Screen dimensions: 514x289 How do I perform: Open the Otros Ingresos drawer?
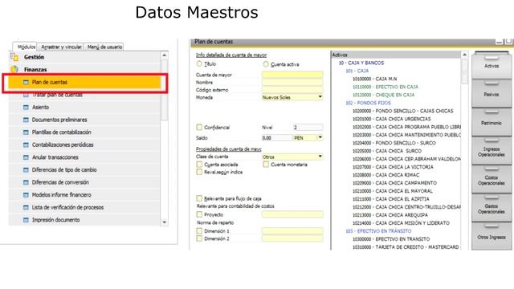[x=492, y=236]
